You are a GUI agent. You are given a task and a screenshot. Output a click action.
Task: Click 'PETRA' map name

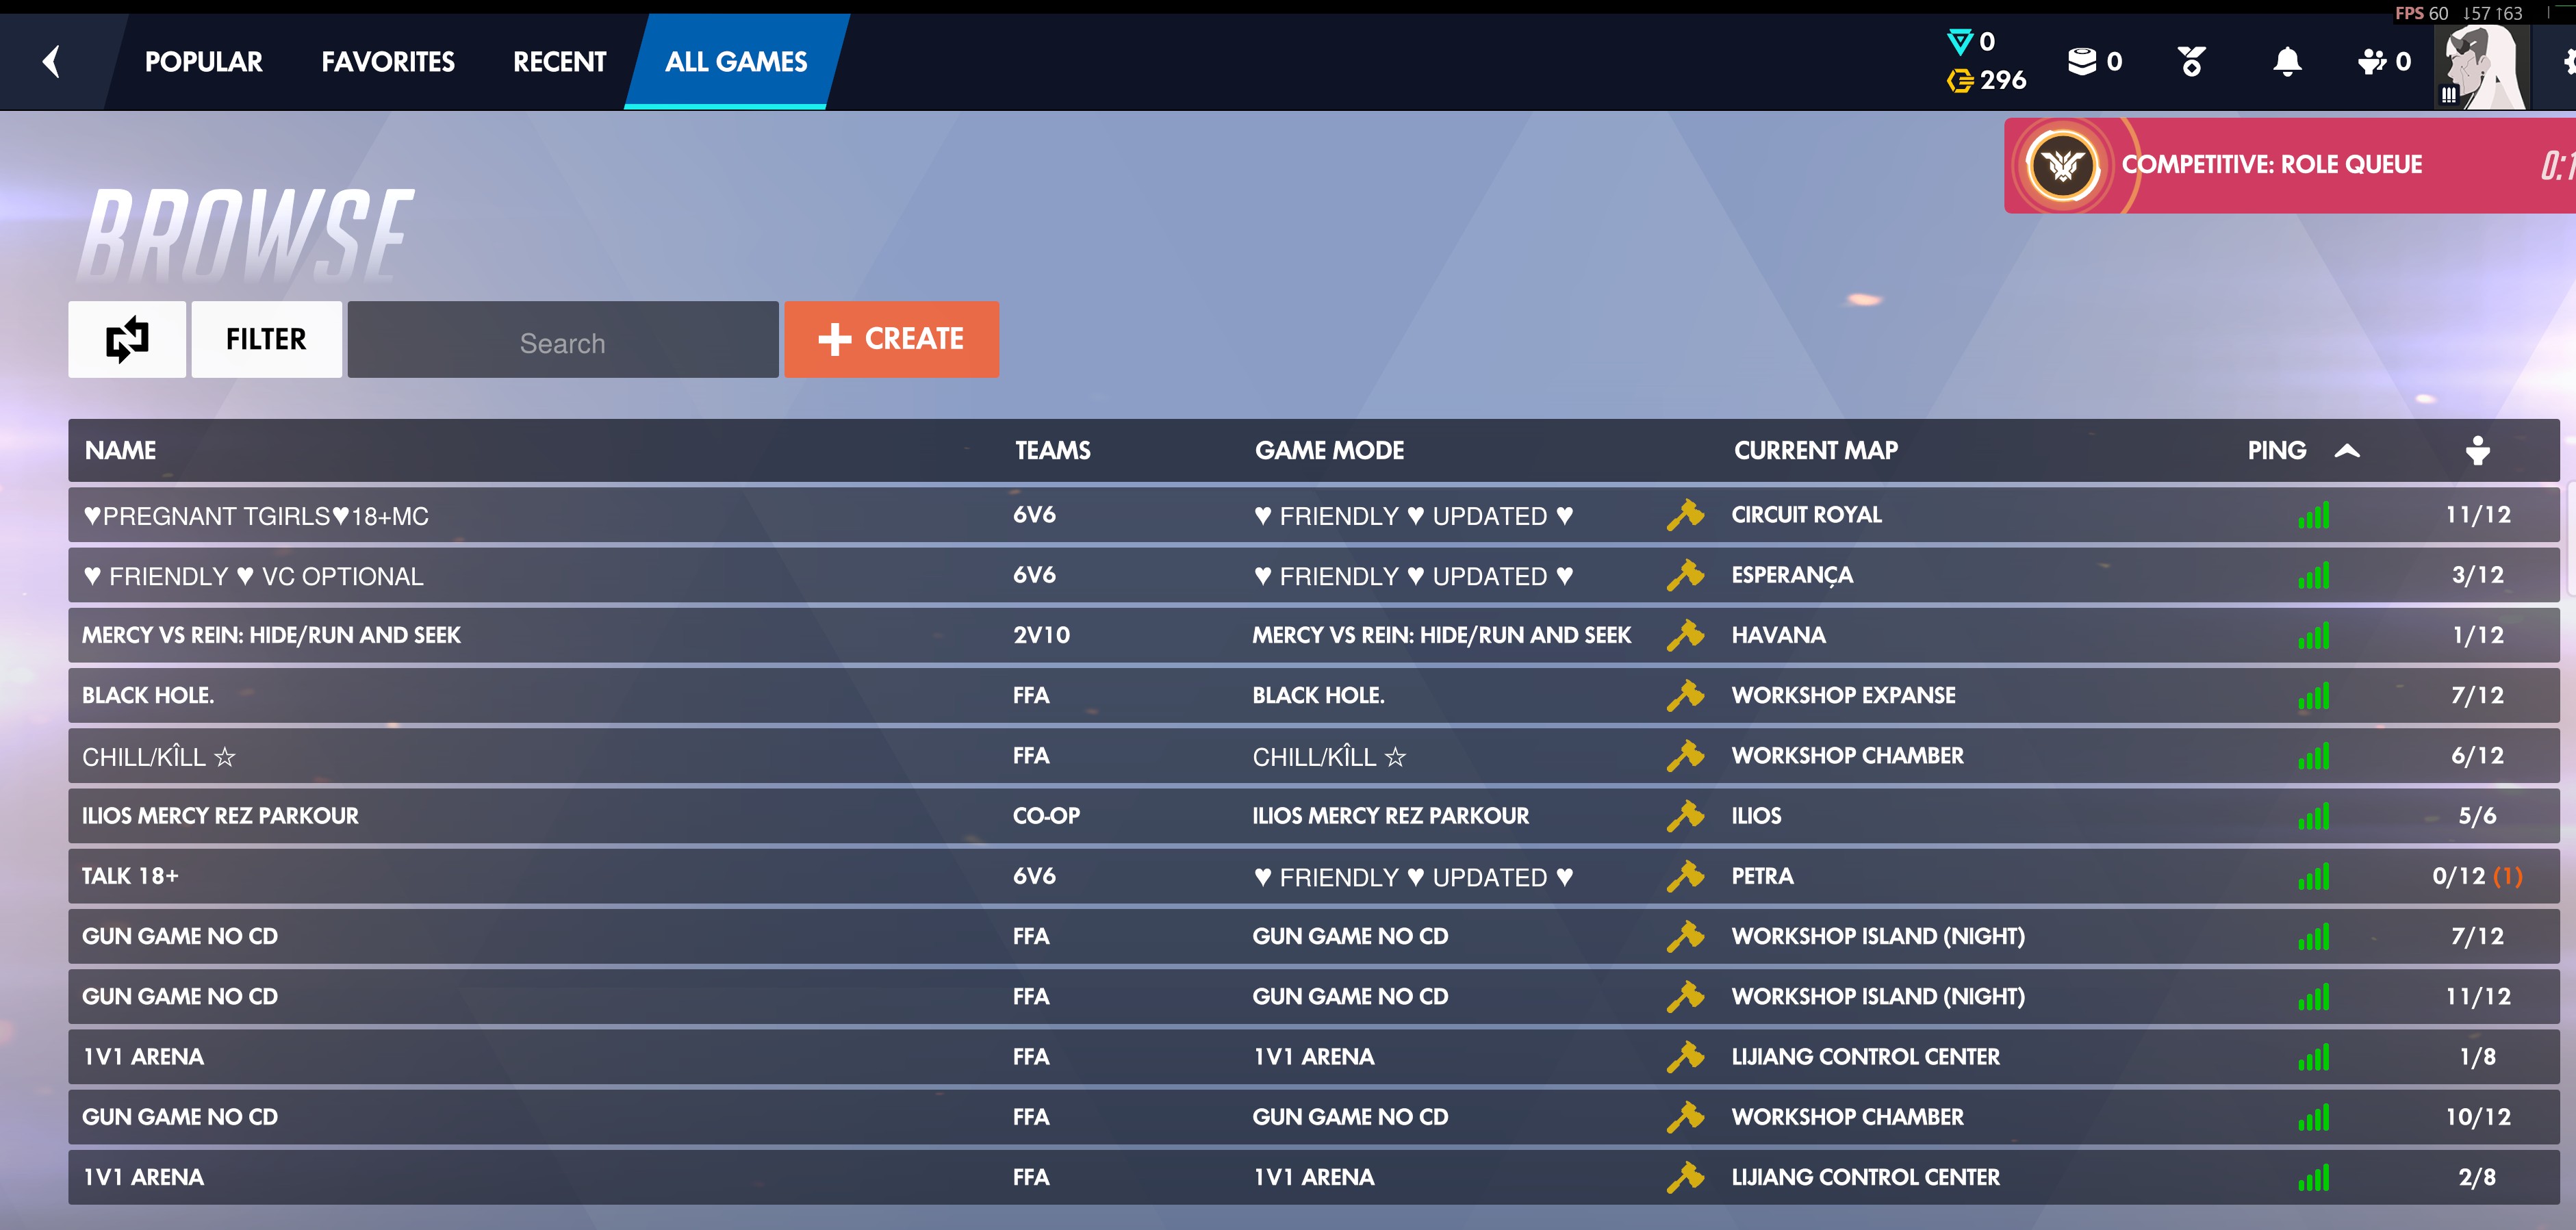tap(1762, 876)
